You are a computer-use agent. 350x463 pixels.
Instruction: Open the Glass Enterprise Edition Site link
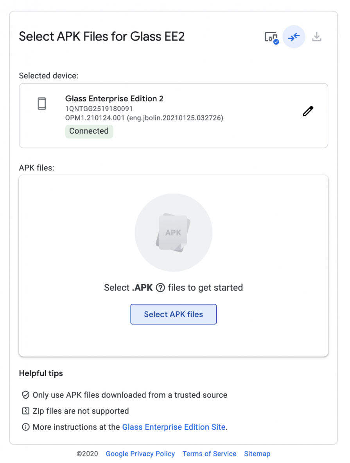coord(174,427)
